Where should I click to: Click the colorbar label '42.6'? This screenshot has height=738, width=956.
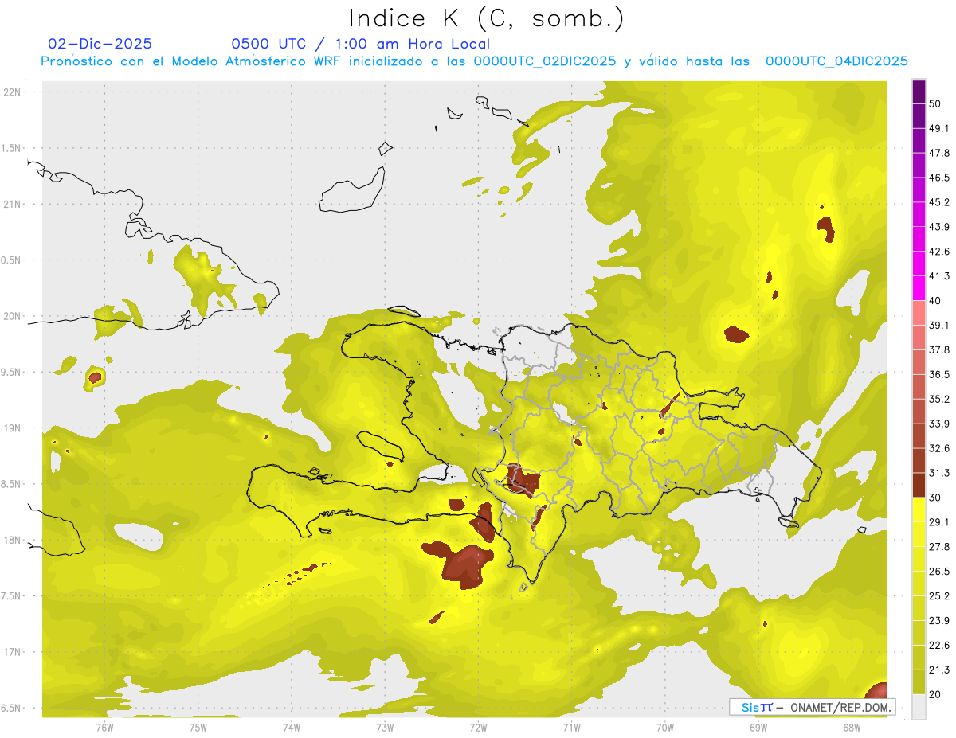pyautogui.click(x=939, y=252)
